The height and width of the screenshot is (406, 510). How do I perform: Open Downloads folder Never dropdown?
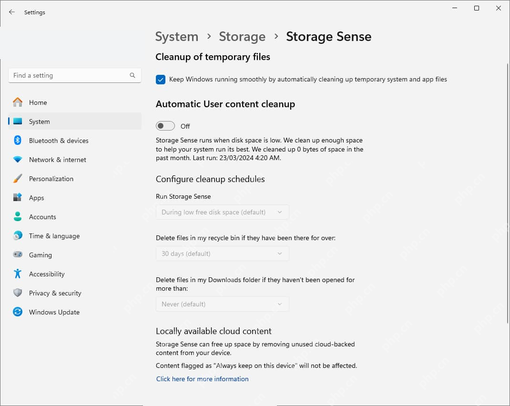click(x=222, y=304)
